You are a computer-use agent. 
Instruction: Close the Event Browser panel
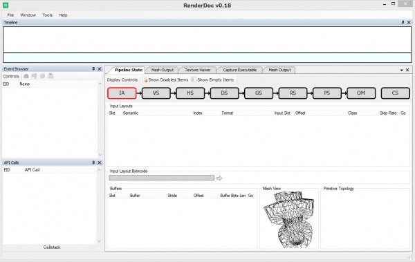100,69
